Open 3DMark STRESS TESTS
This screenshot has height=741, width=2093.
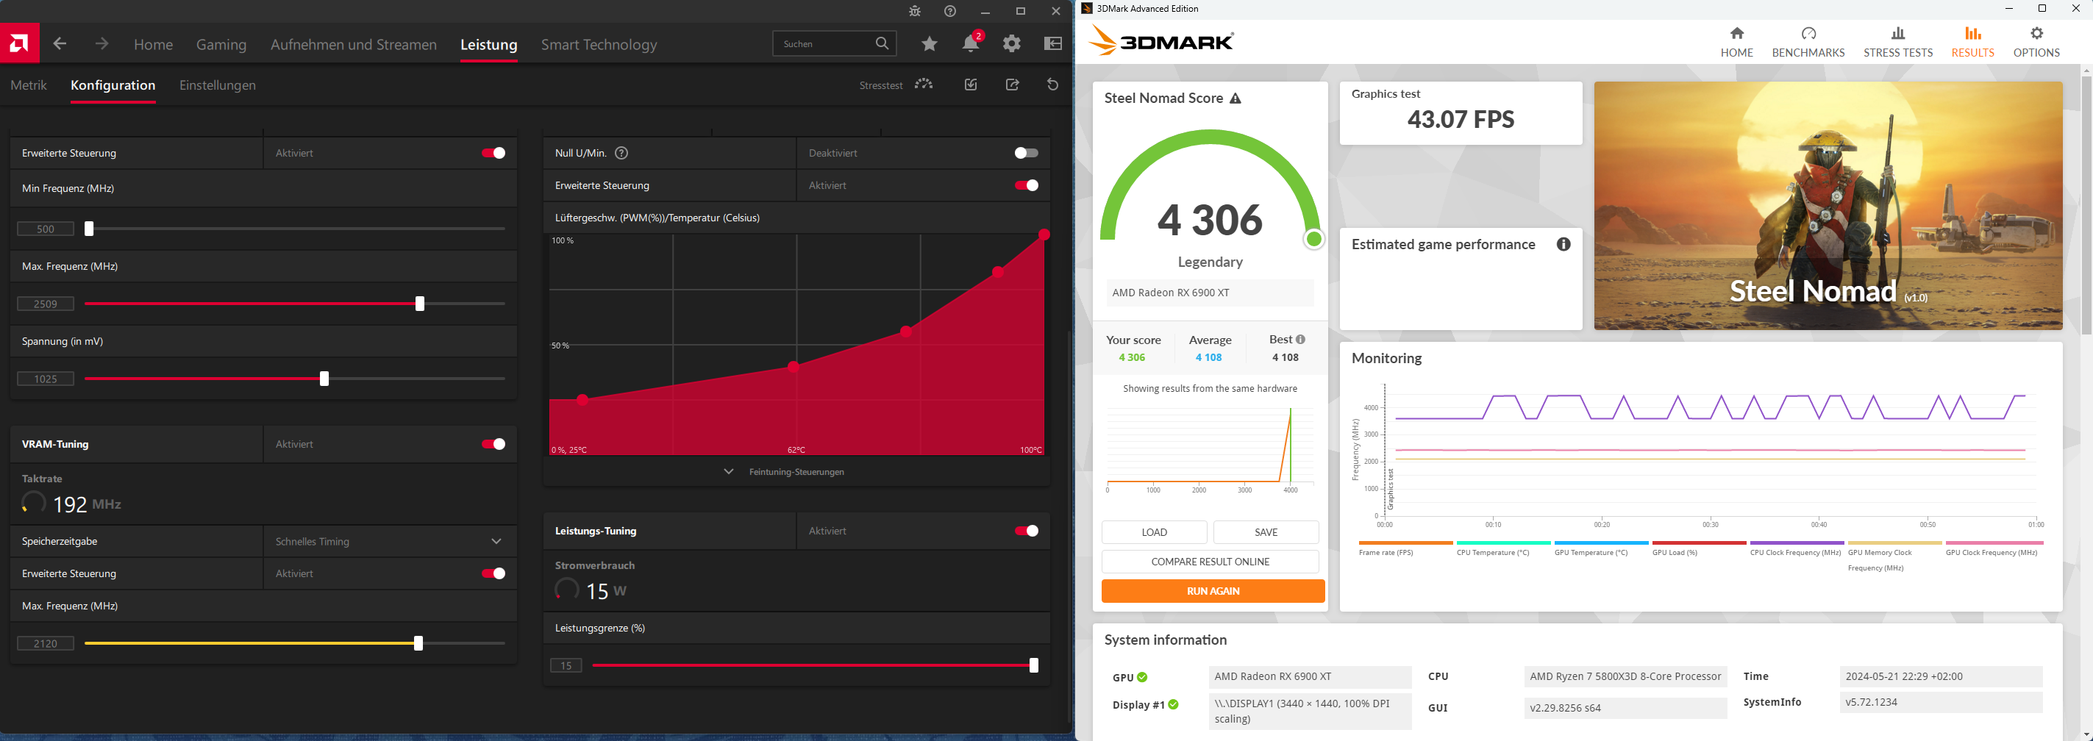(1898, 42)
